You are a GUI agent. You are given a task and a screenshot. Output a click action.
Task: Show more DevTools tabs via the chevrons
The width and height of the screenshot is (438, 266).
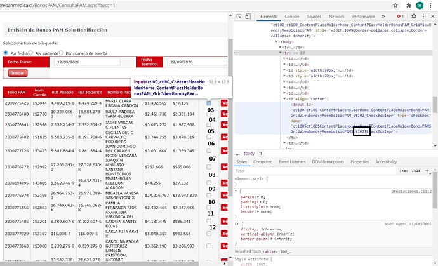[383, 17]
